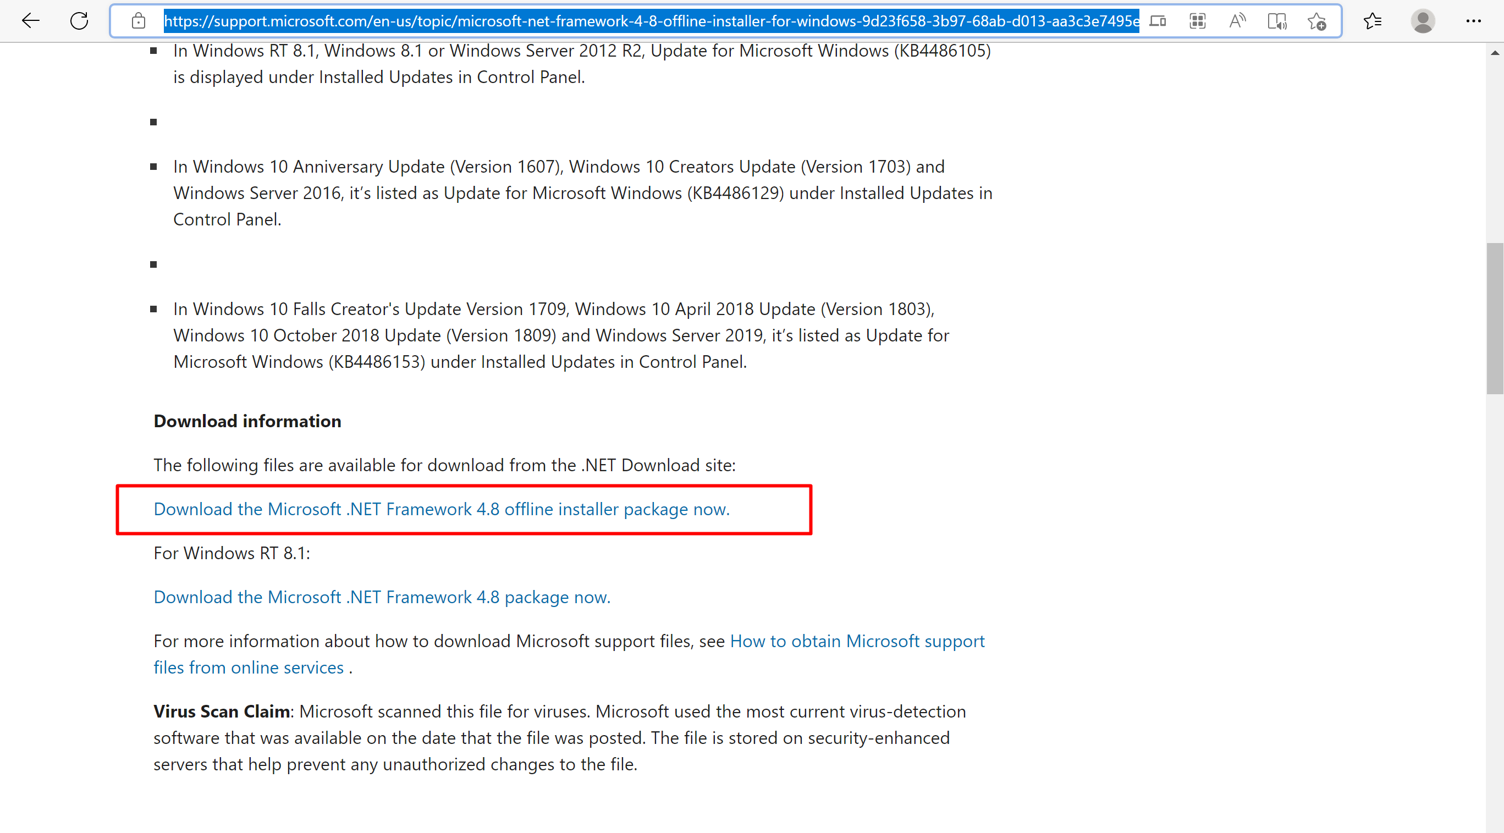Click the 'Download information' heading
Viewport: 1504px width, 833px height.
click(247, 421)
